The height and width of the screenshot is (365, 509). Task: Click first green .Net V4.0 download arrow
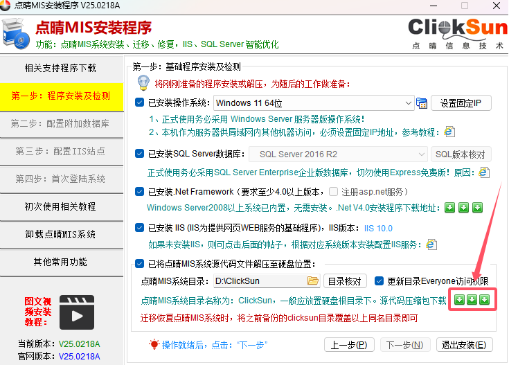(449, 207)
